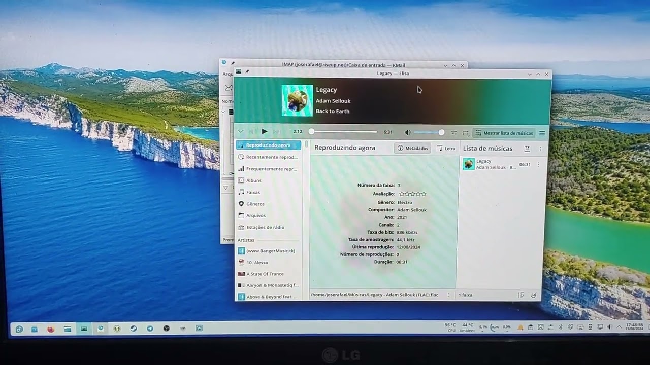650x365 pixels.
Task: Click the taskbar clock showing 17:48
Action: click(x=635, y=326)
